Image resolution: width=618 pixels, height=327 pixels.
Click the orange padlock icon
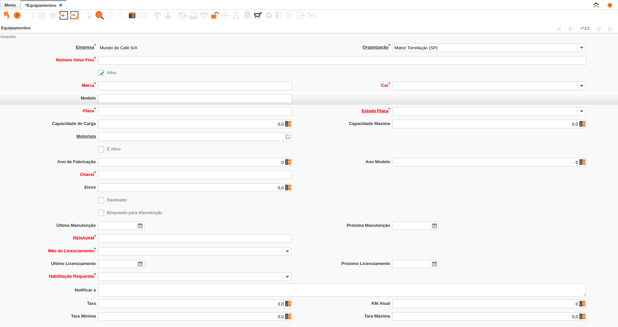click(215, 15)
